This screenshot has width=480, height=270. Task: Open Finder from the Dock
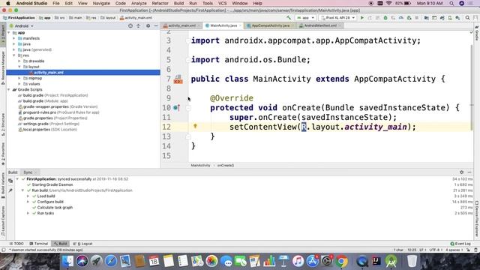click(x=67, y=261)
